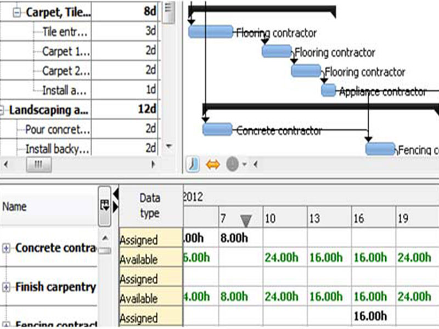
Task: Click the 8.00h assigned cell under date 7
Action: click(241, 238)
